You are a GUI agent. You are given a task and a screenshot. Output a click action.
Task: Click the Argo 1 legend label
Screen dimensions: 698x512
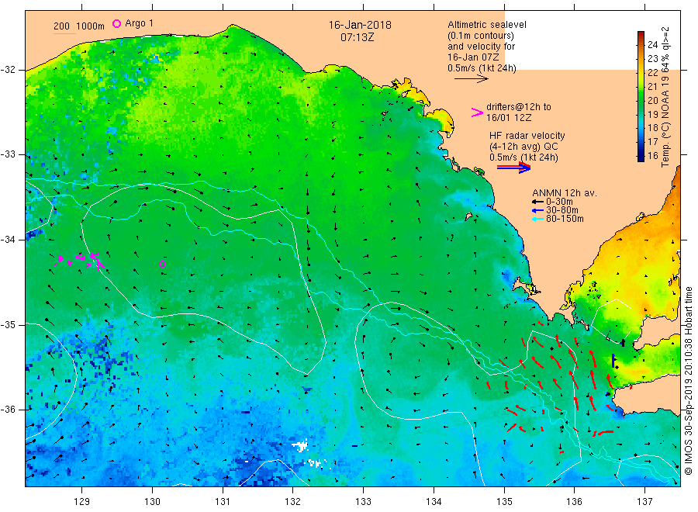[x=139, y=23]
